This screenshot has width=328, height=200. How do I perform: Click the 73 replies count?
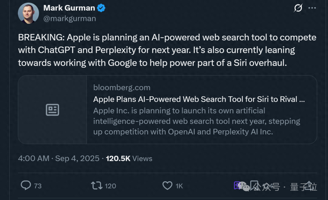point(38,186)
